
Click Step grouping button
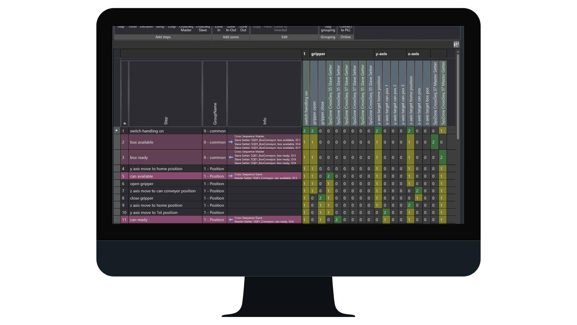pyautogui.click(x=328, y=29)
